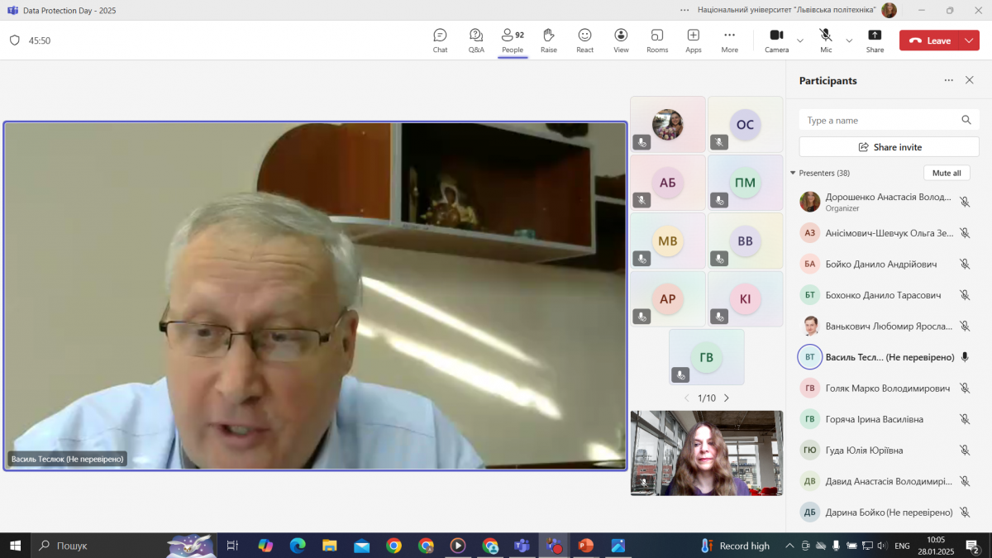
Task: Open the Q&A panel
Action: pos(476,40)
